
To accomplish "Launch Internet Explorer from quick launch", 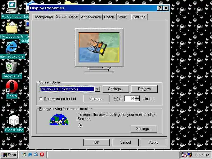I will (30, 154).
